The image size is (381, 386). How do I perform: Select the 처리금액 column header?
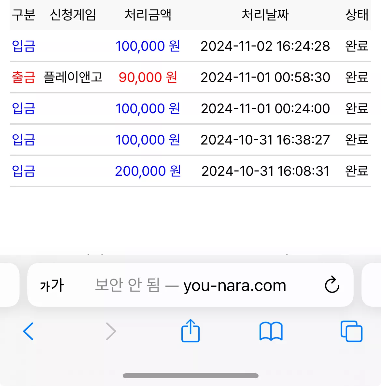148,15
